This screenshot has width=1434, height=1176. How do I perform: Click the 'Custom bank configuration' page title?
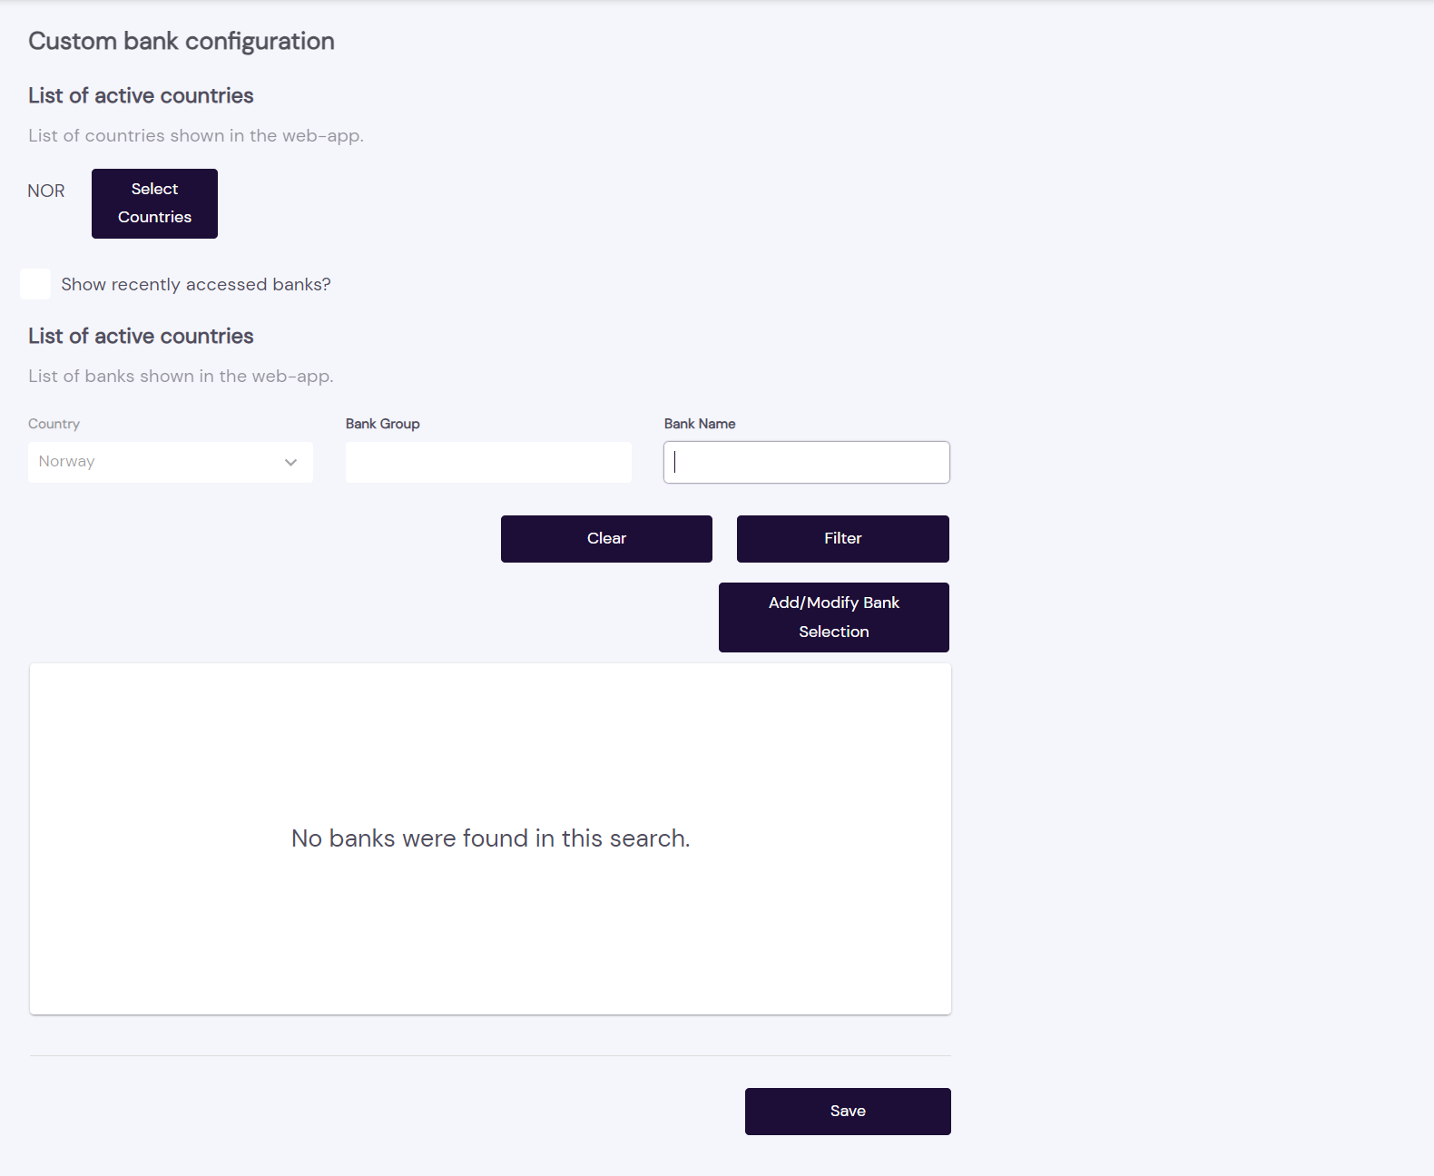pyautogui.click(x=182, y=41)
